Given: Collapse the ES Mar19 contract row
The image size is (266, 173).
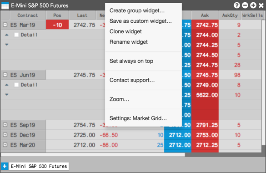Looking at the screenshot, I should click(x=5, y=25).
